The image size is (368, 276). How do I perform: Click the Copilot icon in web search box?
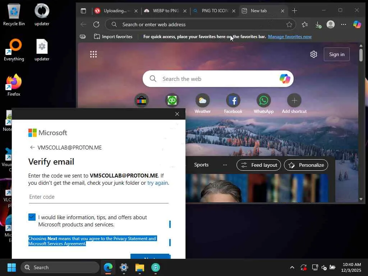(x=285, y=79)
